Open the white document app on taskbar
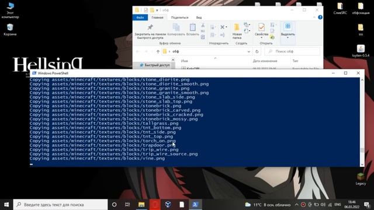The width and height of the screenshot is (374, 210). (x=182, y=205)
